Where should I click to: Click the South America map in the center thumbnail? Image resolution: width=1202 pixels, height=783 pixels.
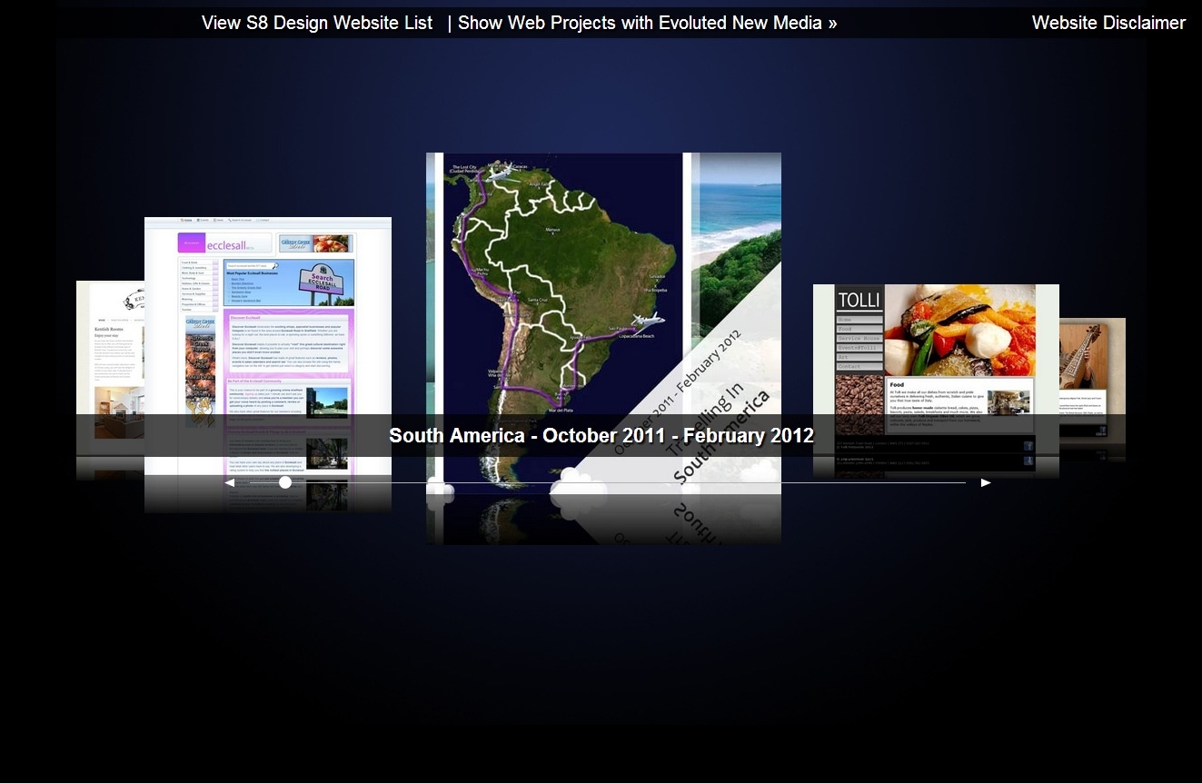click(x=554, y=300)
